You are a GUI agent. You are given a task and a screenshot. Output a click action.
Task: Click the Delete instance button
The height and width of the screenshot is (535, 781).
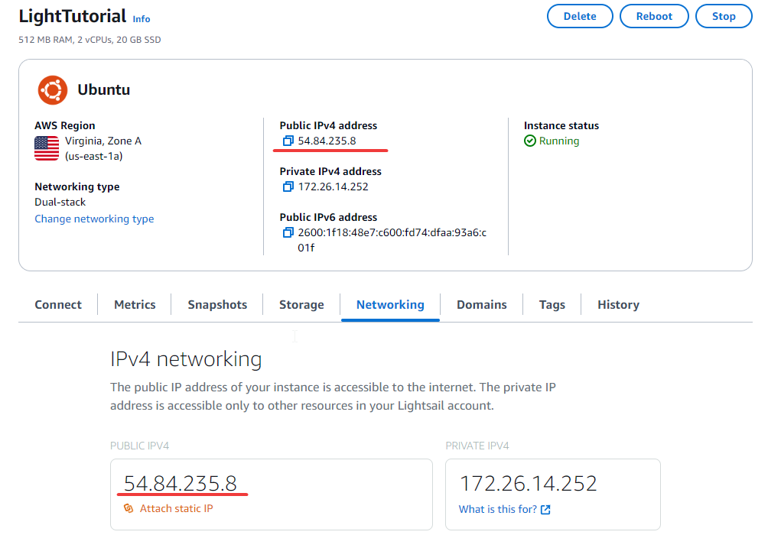(580, 16)
